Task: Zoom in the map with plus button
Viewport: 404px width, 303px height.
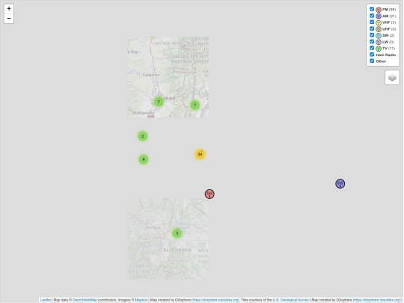Action: pyautogui.click(x=9, y=9)
